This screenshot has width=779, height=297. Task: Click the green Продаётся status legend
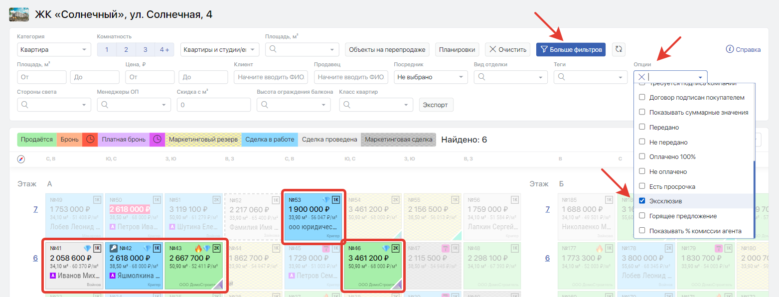pos(37,140)
